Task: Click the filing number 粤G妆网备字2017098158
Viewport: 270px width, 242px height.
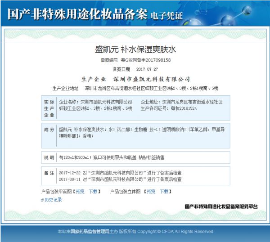Action: pos(146,60)
